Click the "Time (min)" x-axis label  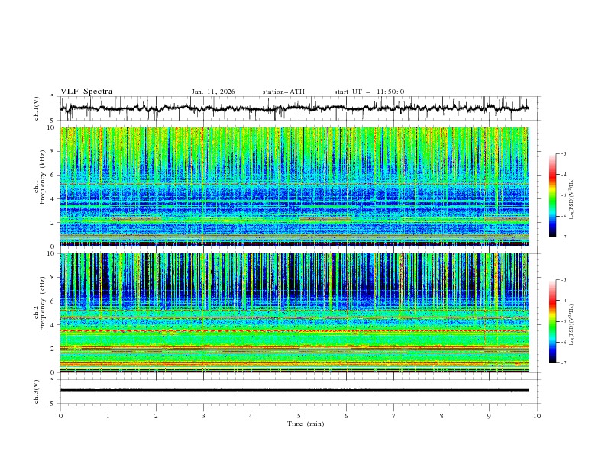tap(306, 424)
